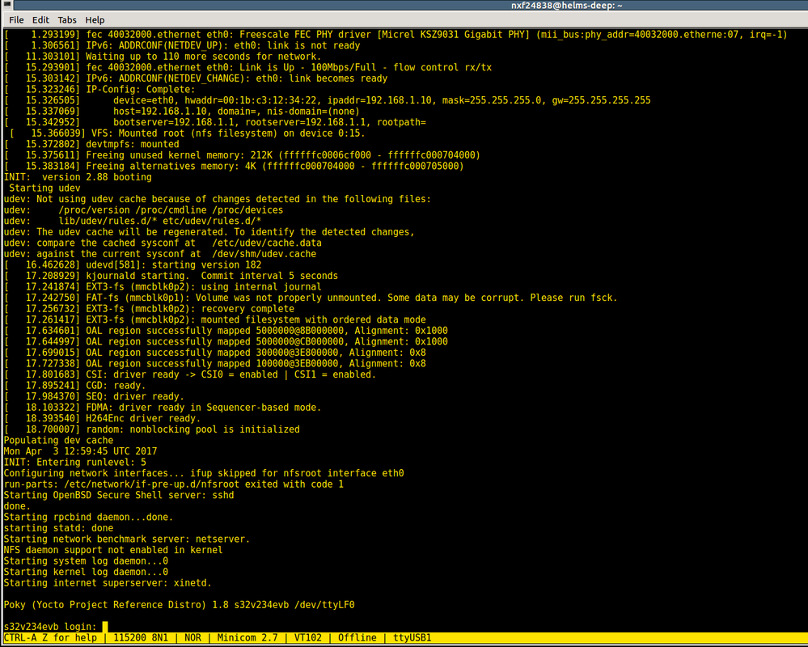Click the terminal window icon in title bar

point(6,5)
